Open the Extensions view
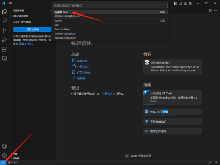The height and width of the screenshot is (165, 220). pos(4,49)
